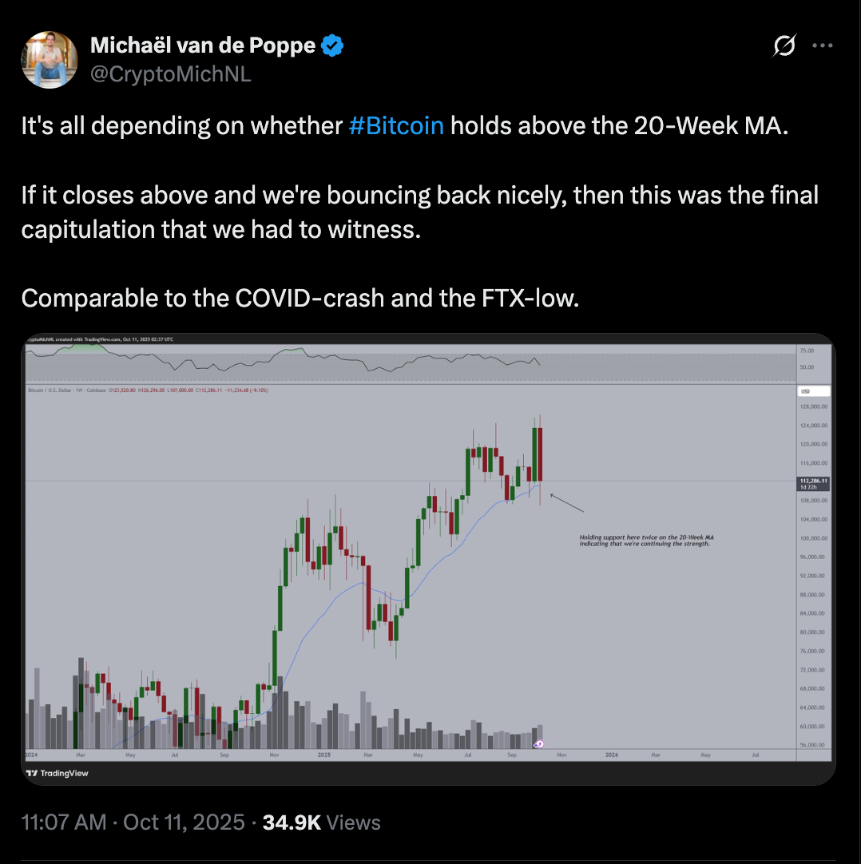Screen dimensions: 861x864
Task: Click the tweet timestamp 11:07 AM · Oct 11, 2025
Action: (x=133, y=822)
